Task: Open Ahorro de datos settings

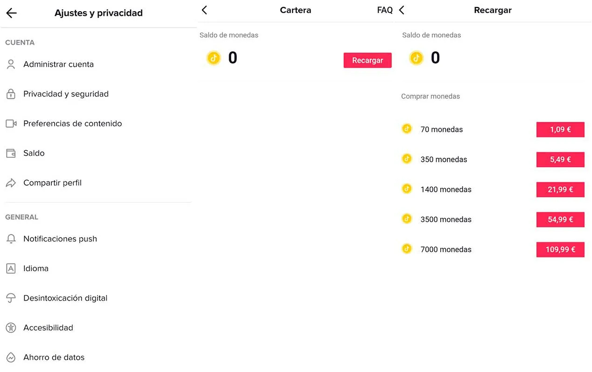Action: (54, 358)
